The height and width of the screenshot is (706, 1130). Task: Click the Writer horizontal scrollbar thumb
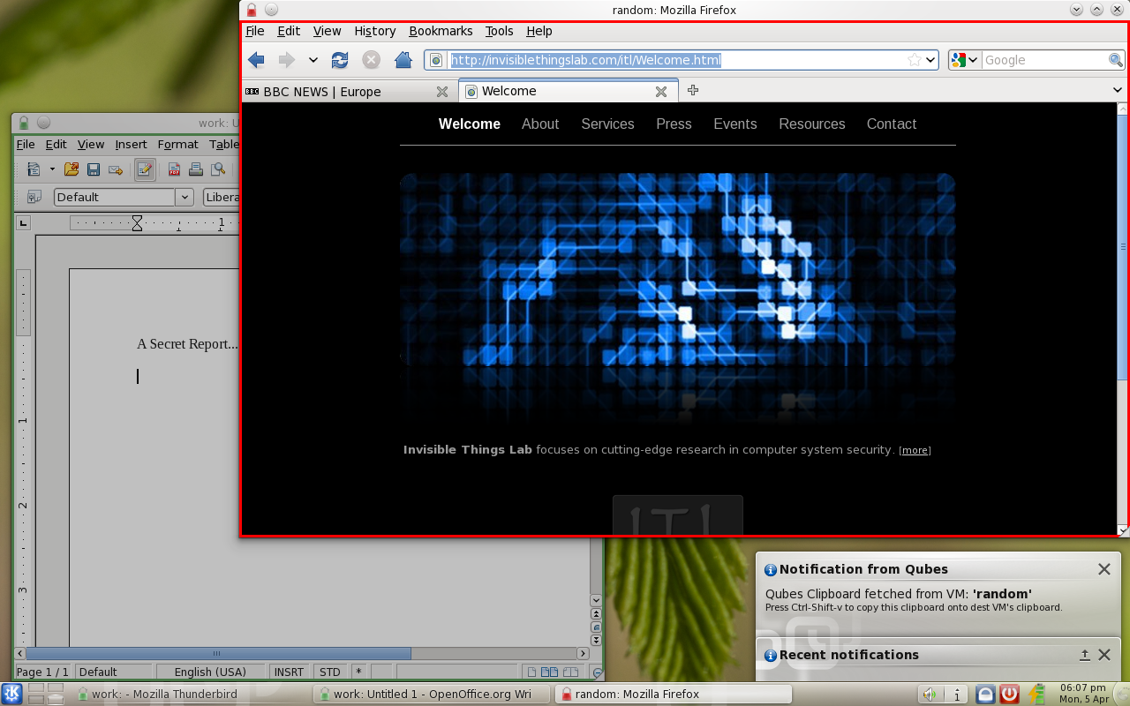point(218,653)
